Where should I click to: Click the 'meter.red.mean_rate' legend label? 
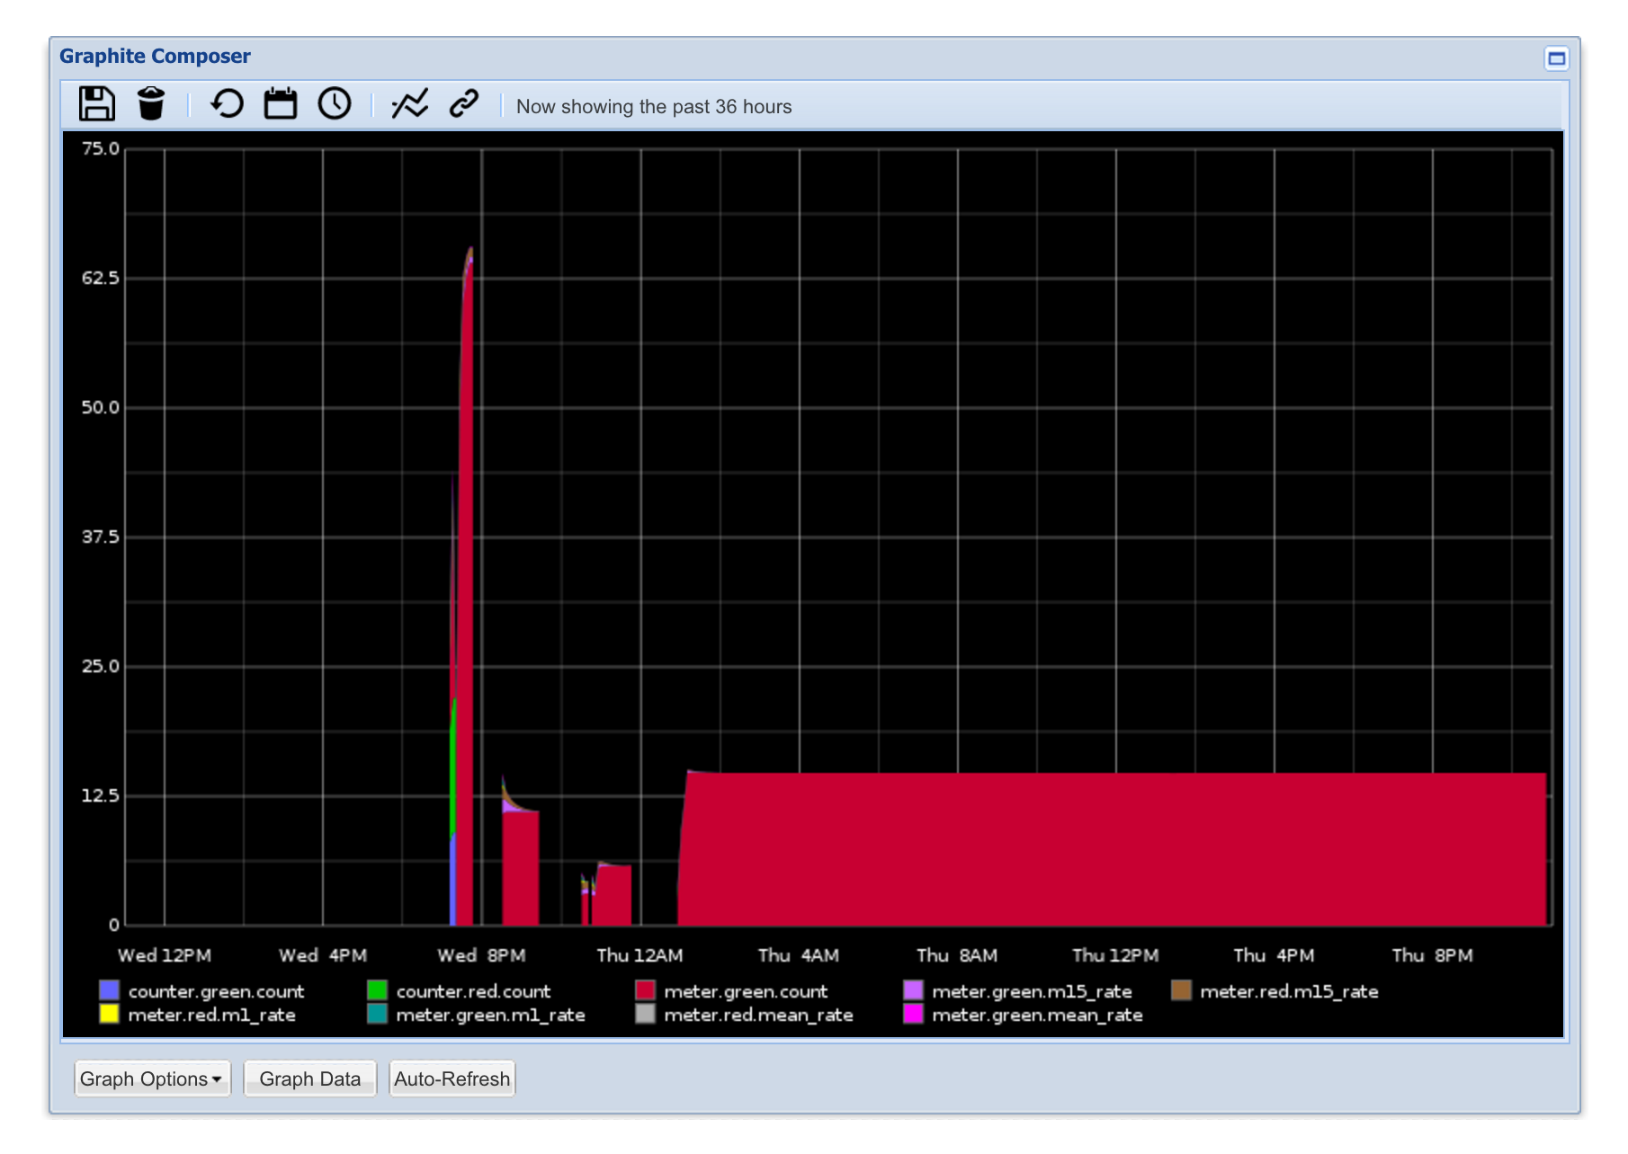pos(759,1015)
